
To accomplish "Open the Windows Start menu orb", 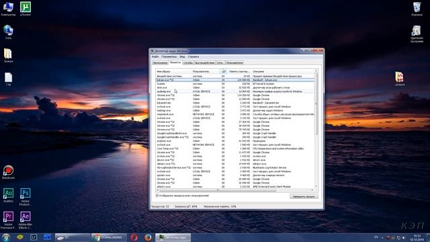I will click(6, 237).
